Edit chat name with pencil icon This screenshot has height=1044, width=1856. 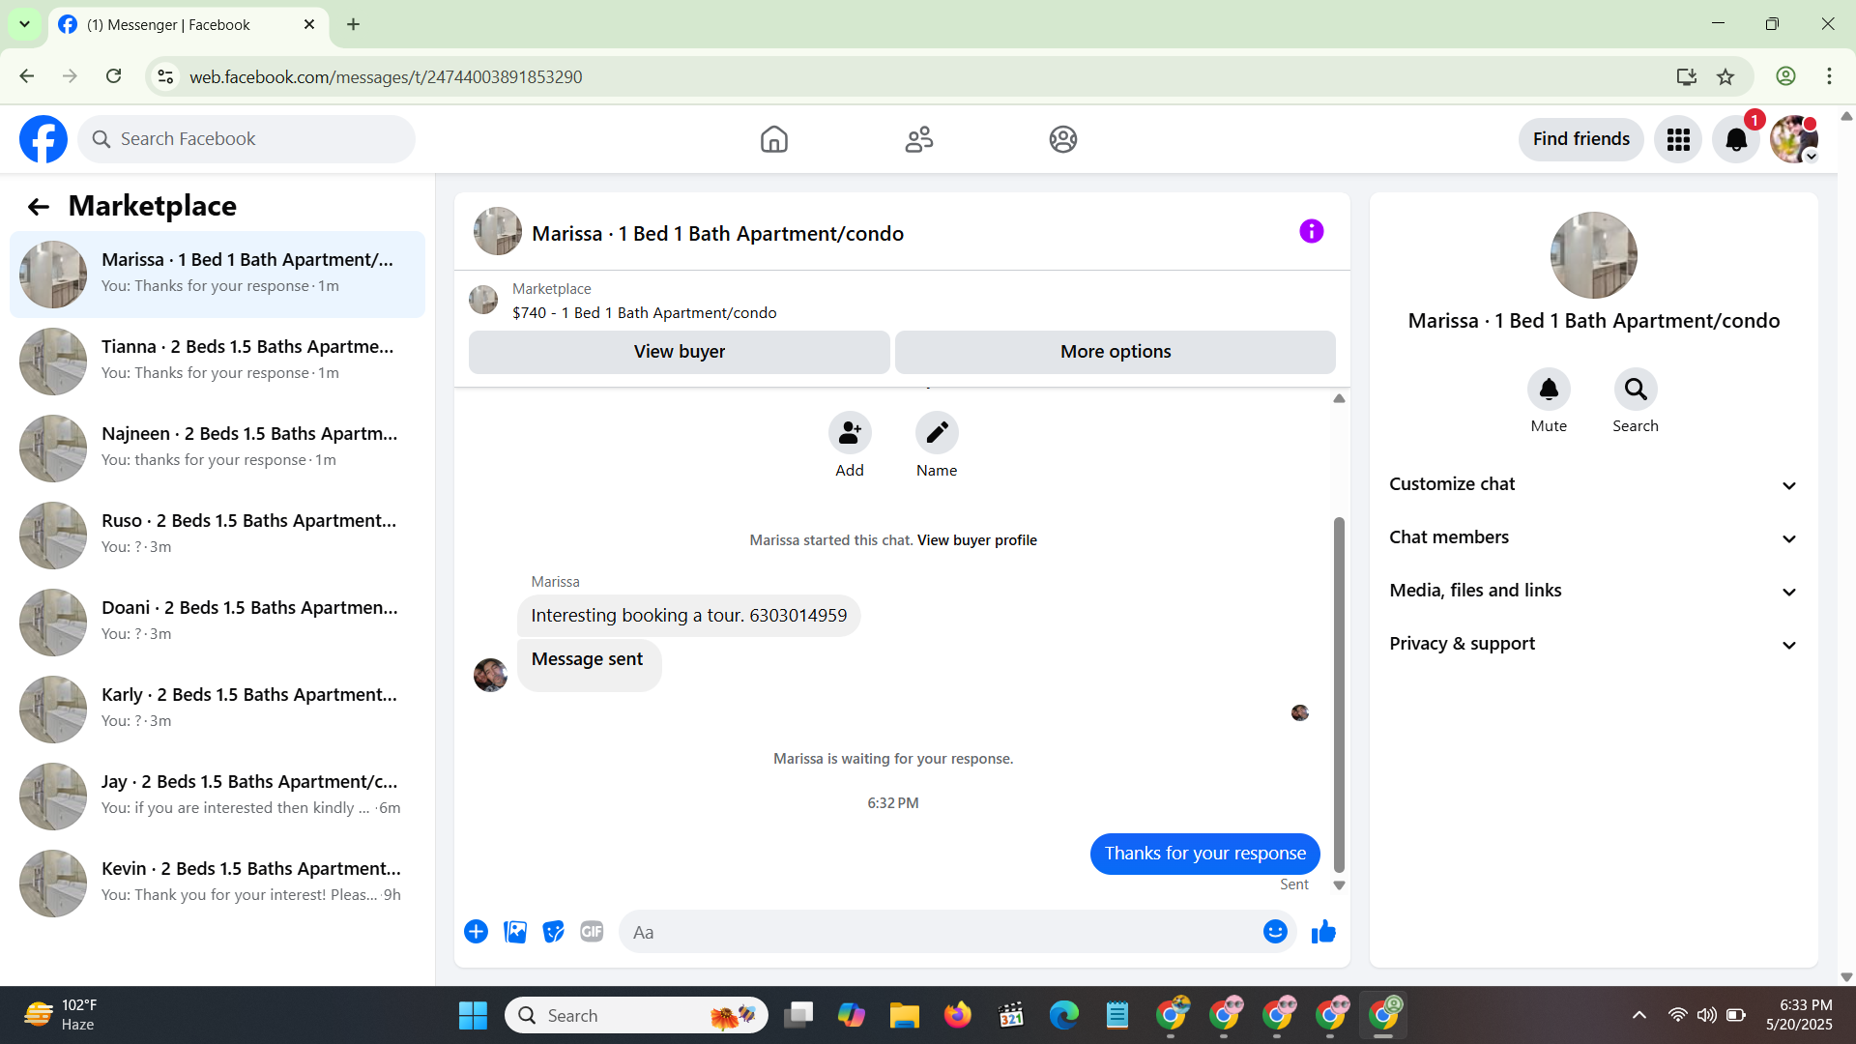[x=937, y=433]
